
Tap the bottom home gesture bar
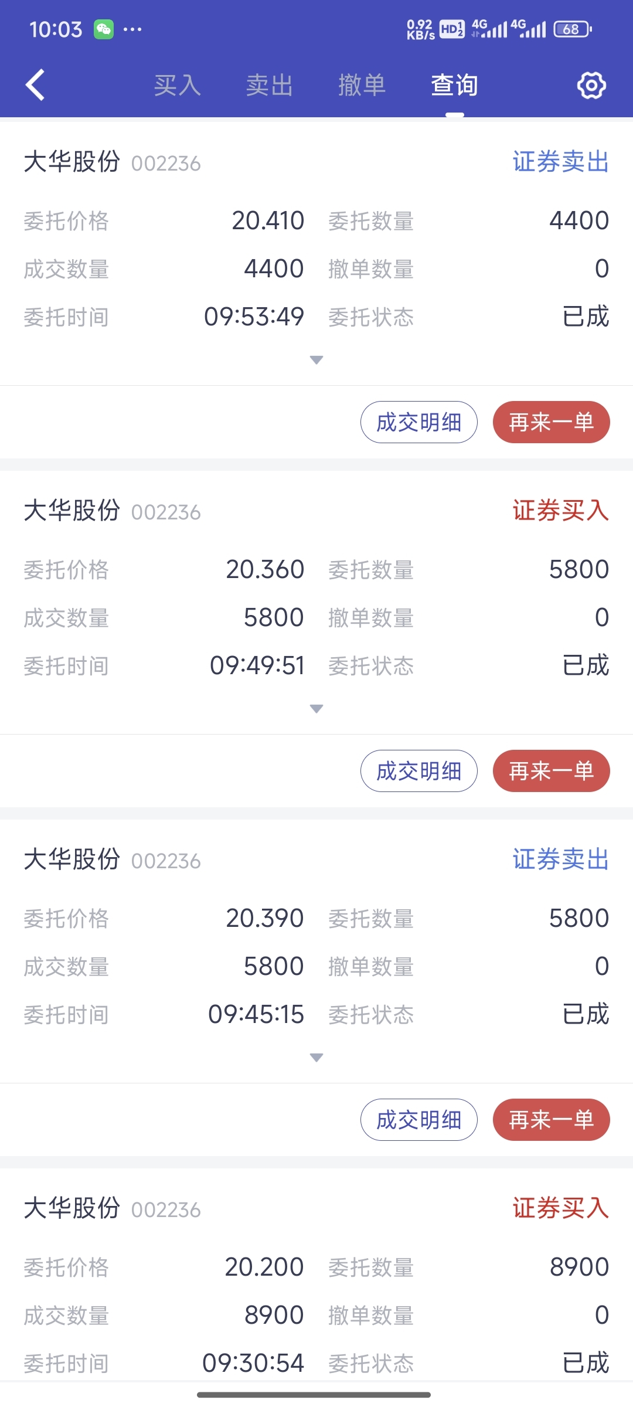click(x=314, y=1395)
